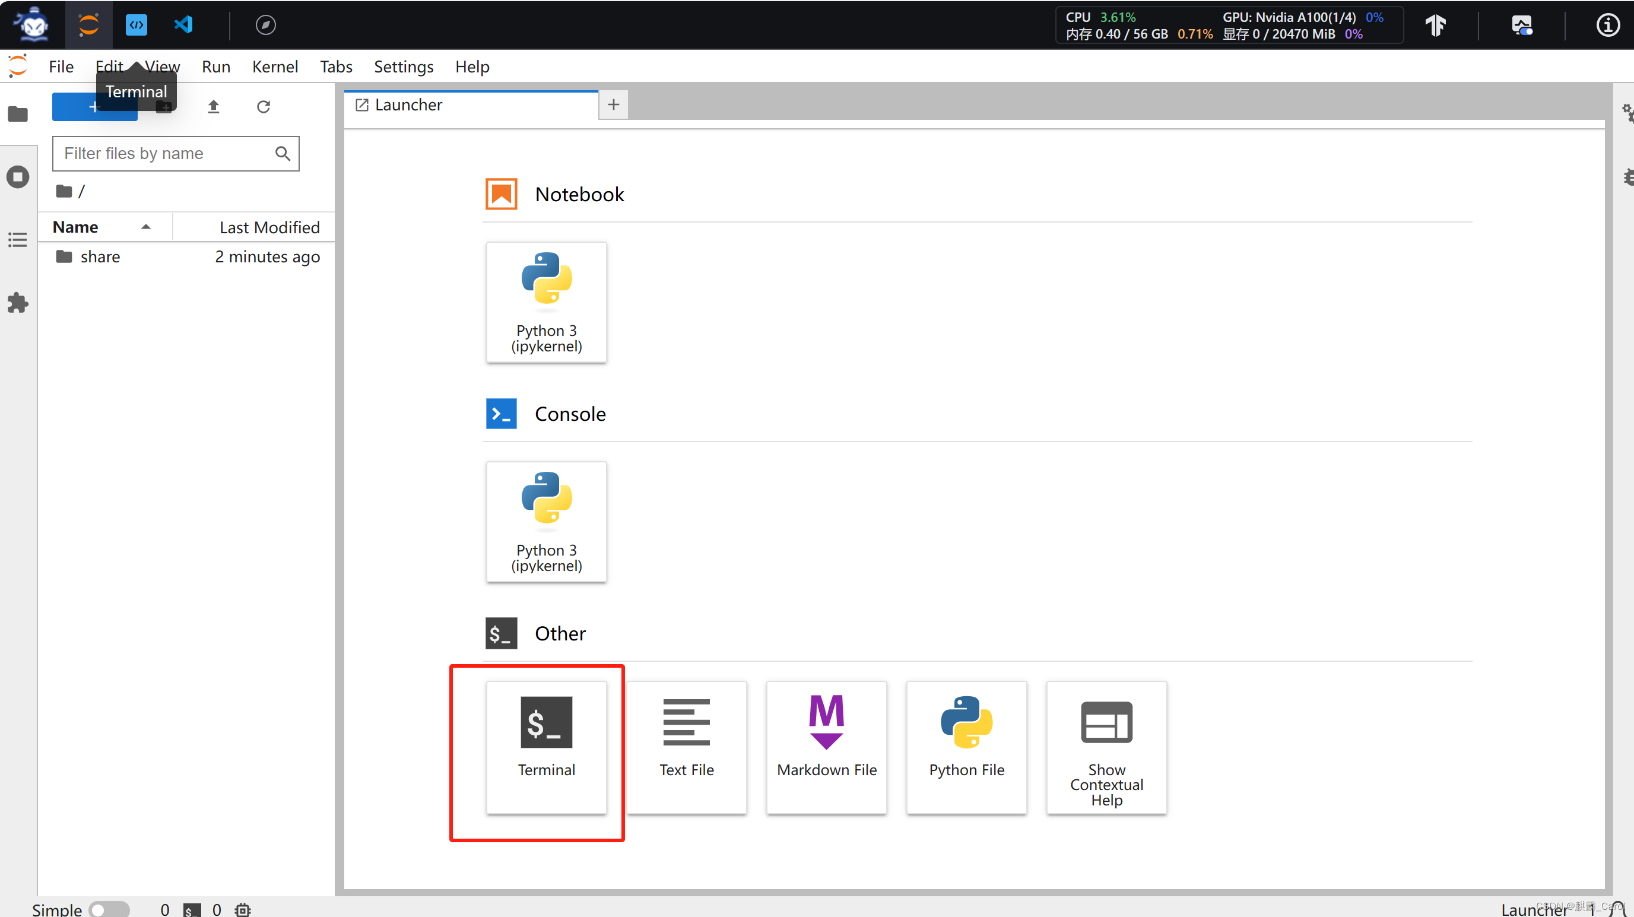Open Running Terminals and Kernels sidebar

click(x=18, y=177)
